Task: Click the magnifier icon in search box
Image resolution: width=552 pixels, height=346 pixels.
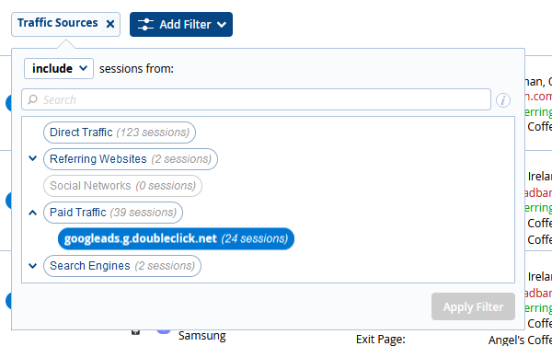Action: tap(32, 99)
